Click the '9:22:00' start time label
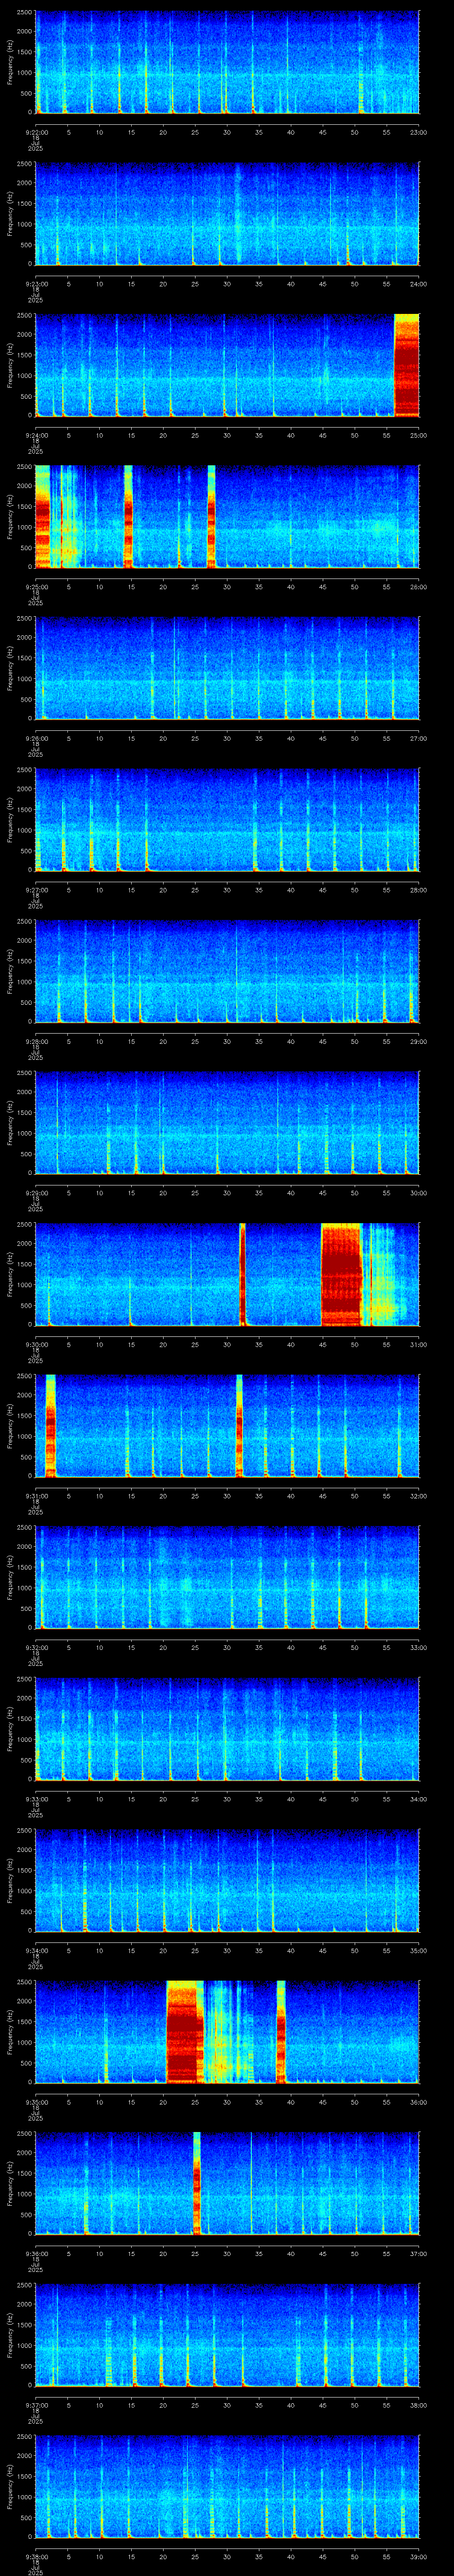 pos(36,132)
